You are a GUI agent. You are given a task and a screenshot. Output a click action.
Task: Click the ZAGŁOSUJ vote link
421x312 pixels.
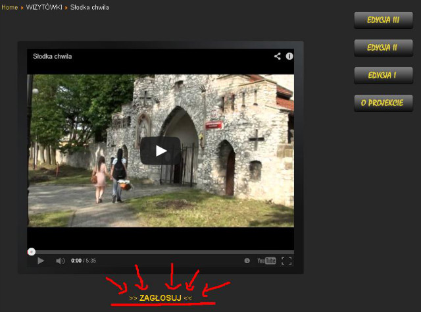(x=161, y=298)
